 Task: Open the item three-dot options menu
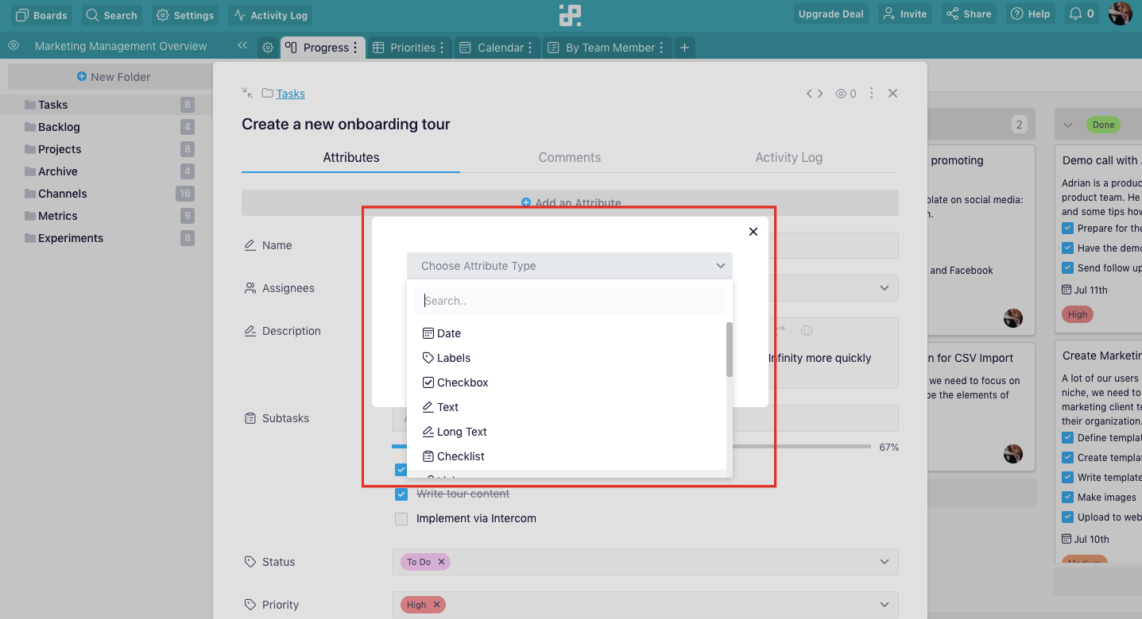[x=871, y=93]
